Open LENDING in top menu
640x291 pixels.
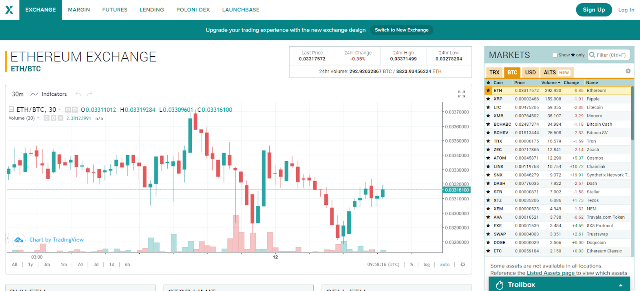tap(152, 10)
